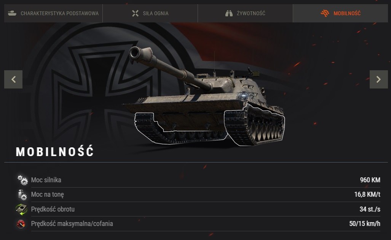Click the engine power gears icon
The width and height of the screenshot is (391, 240).
point(22,180)
